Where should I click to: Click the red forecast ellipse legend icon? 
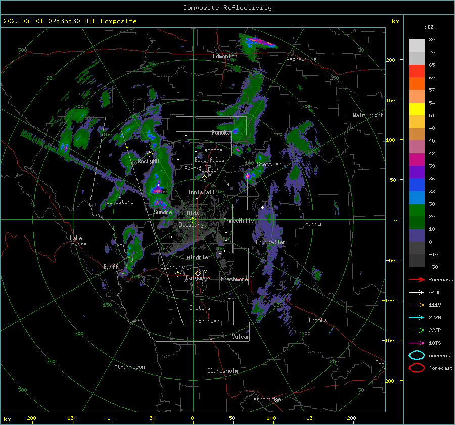417,368
